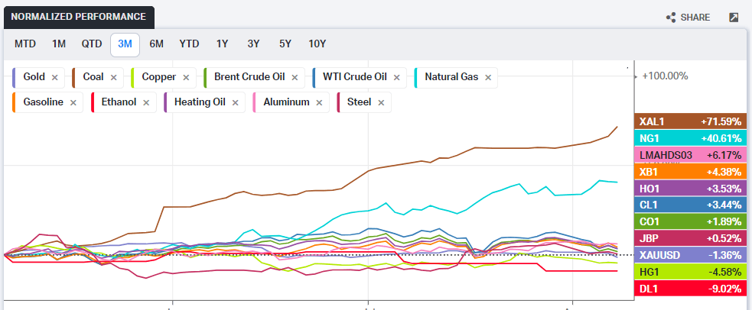Click the DL1 -9.02% legend label
752x310 pixels.
click(690, 288)
